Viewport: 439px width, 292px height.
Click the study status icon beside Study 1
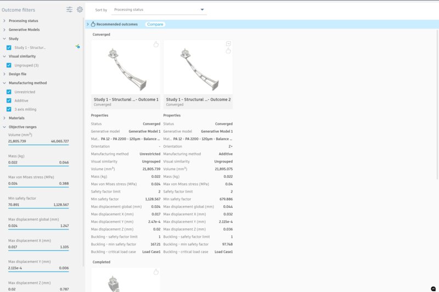(x=77, y=47)
